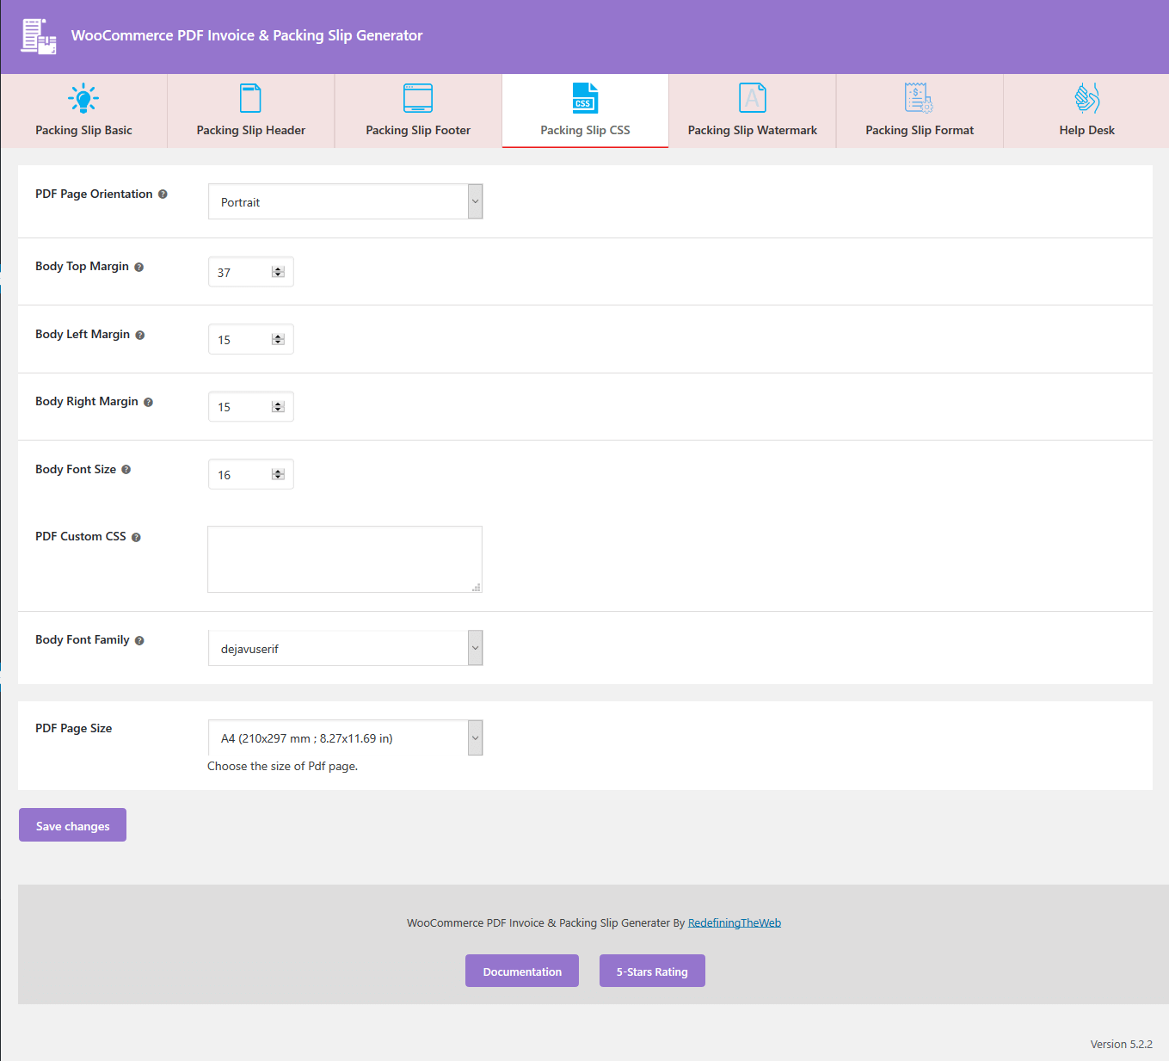The width and height of the screenshot is (1169, 1061).
Task: Click the invoice gear icon for Format
Action: point(919,98)
